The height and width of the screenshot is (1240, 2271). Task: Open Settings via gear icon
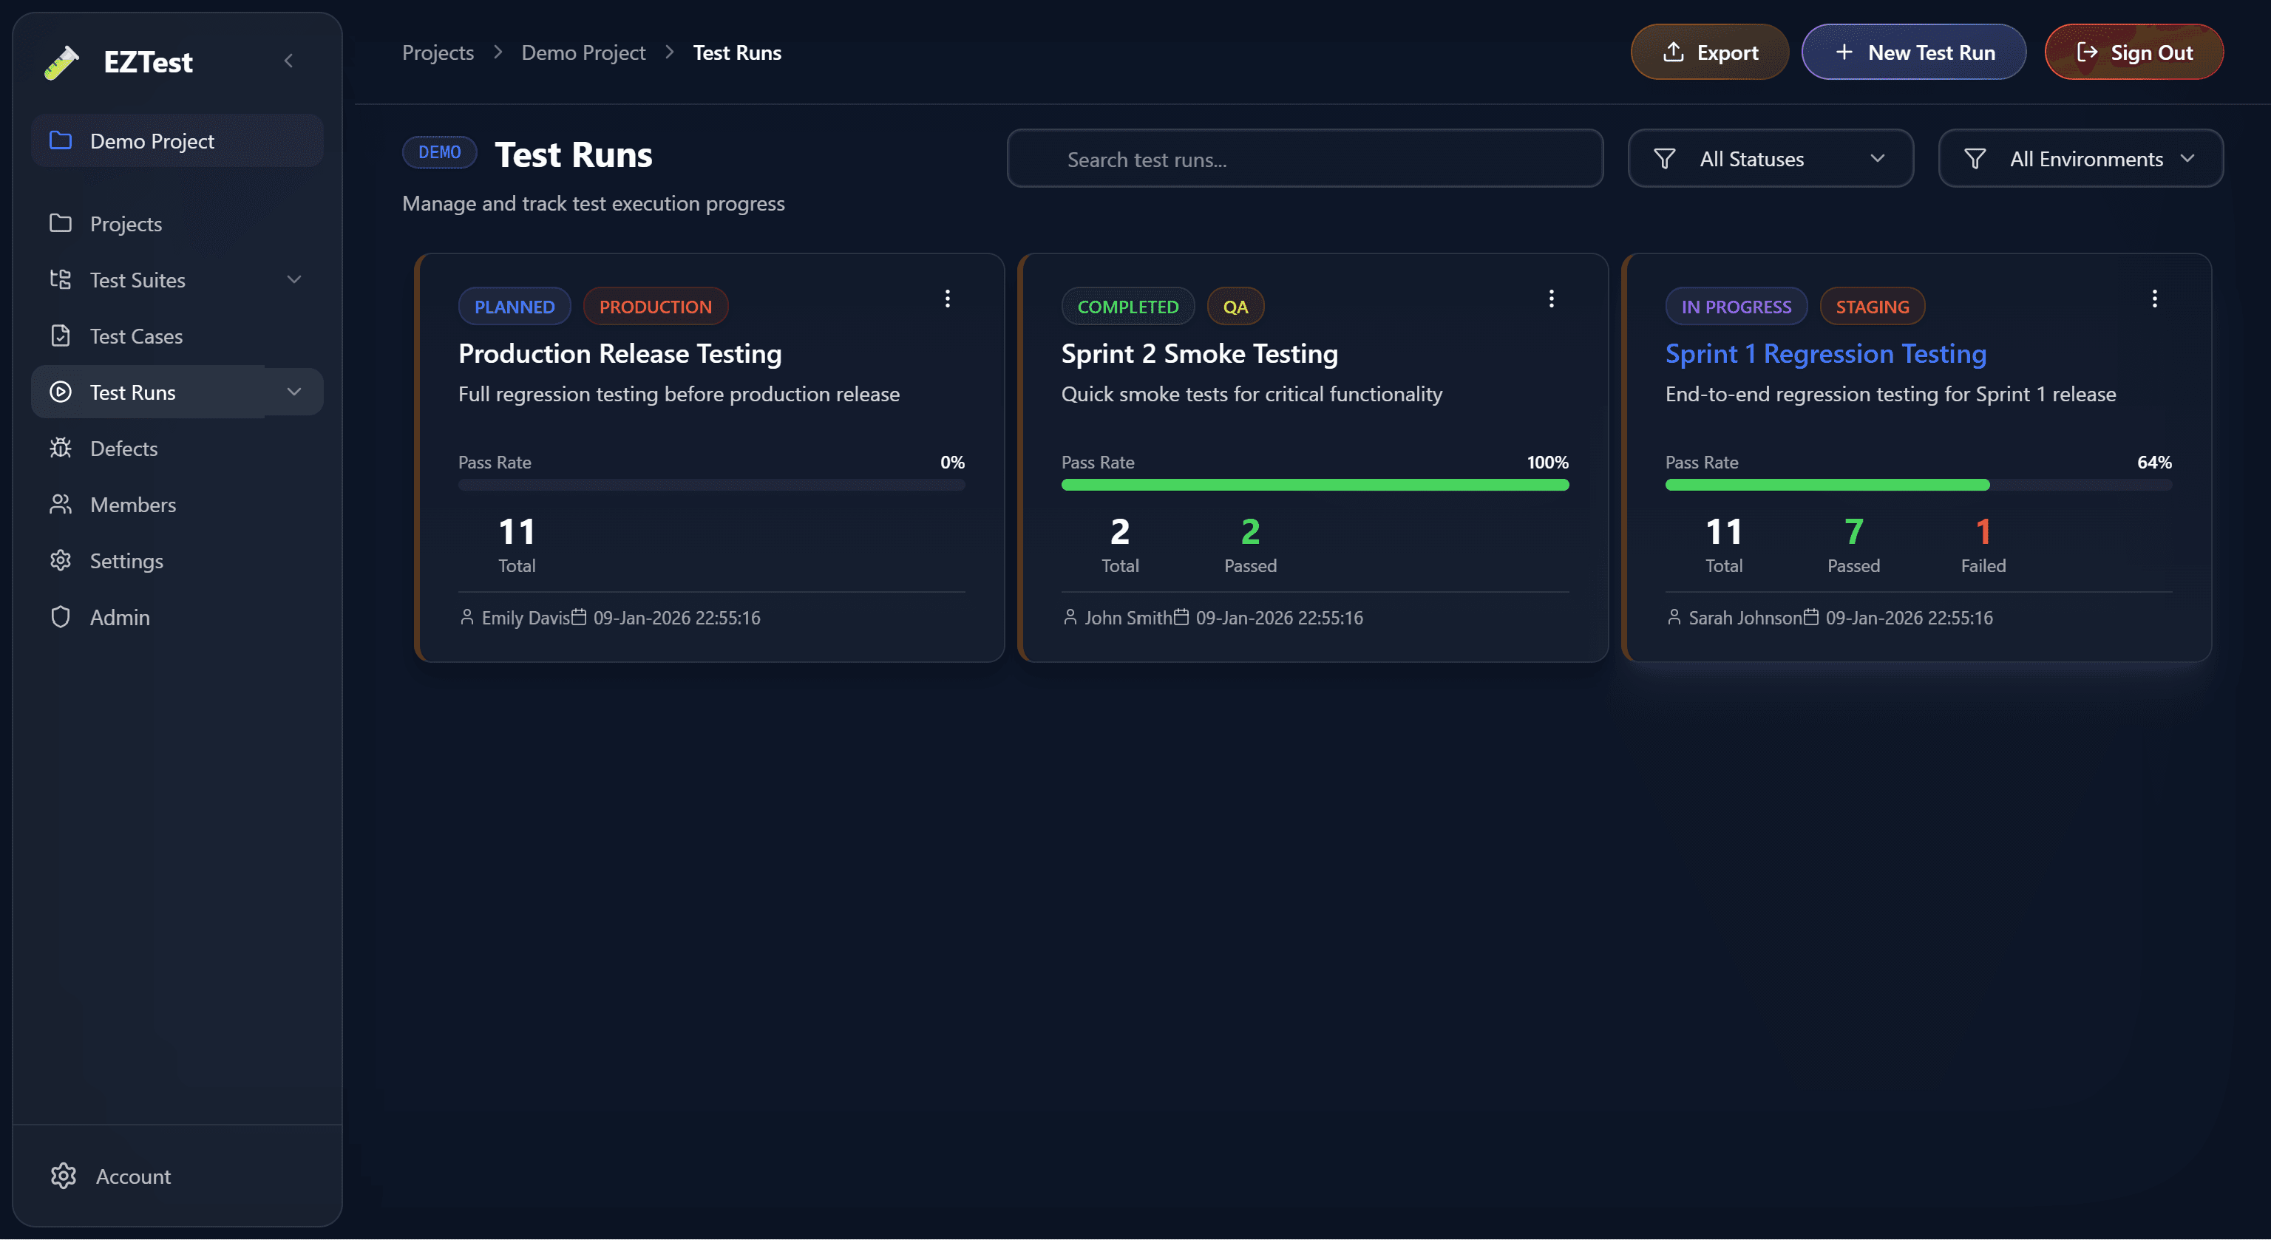[60, 560]
